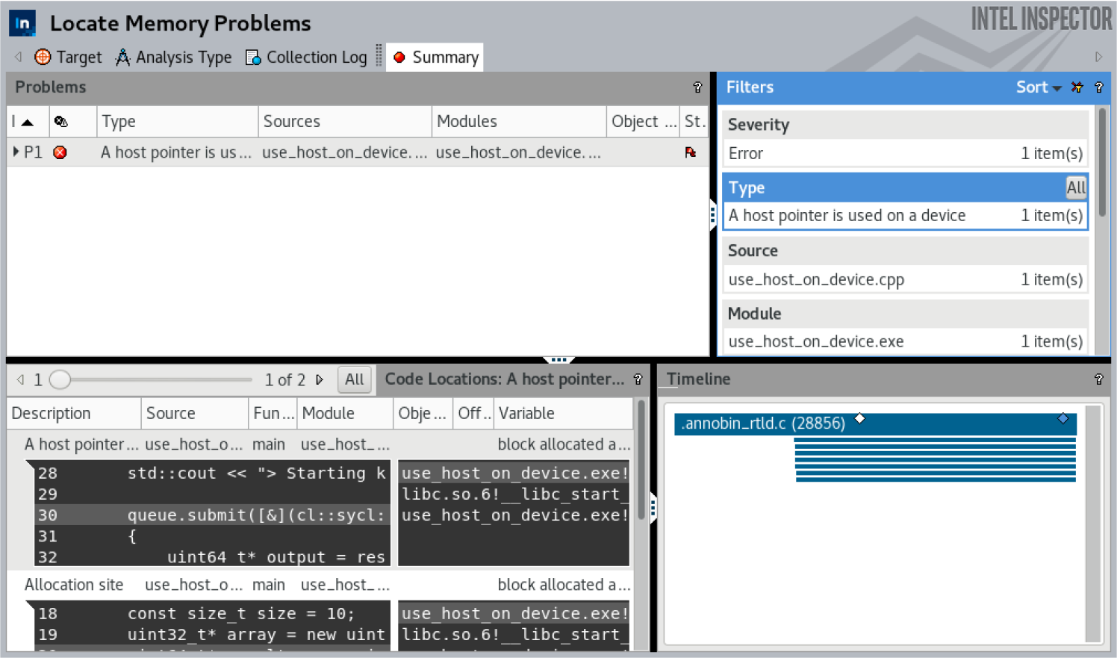
Task: Click the Source column header in Code Locations
Action: click(195, 413)
